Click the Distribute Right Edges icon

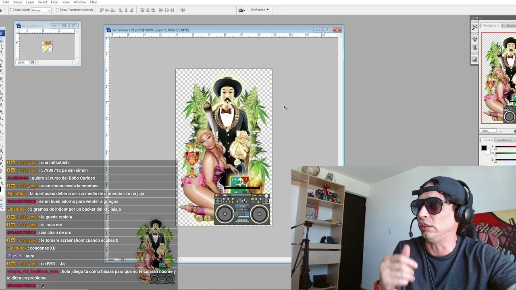point(172,10)
